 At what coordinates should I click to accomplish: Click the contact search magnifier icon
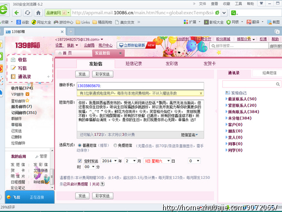(x=278, y=84)
